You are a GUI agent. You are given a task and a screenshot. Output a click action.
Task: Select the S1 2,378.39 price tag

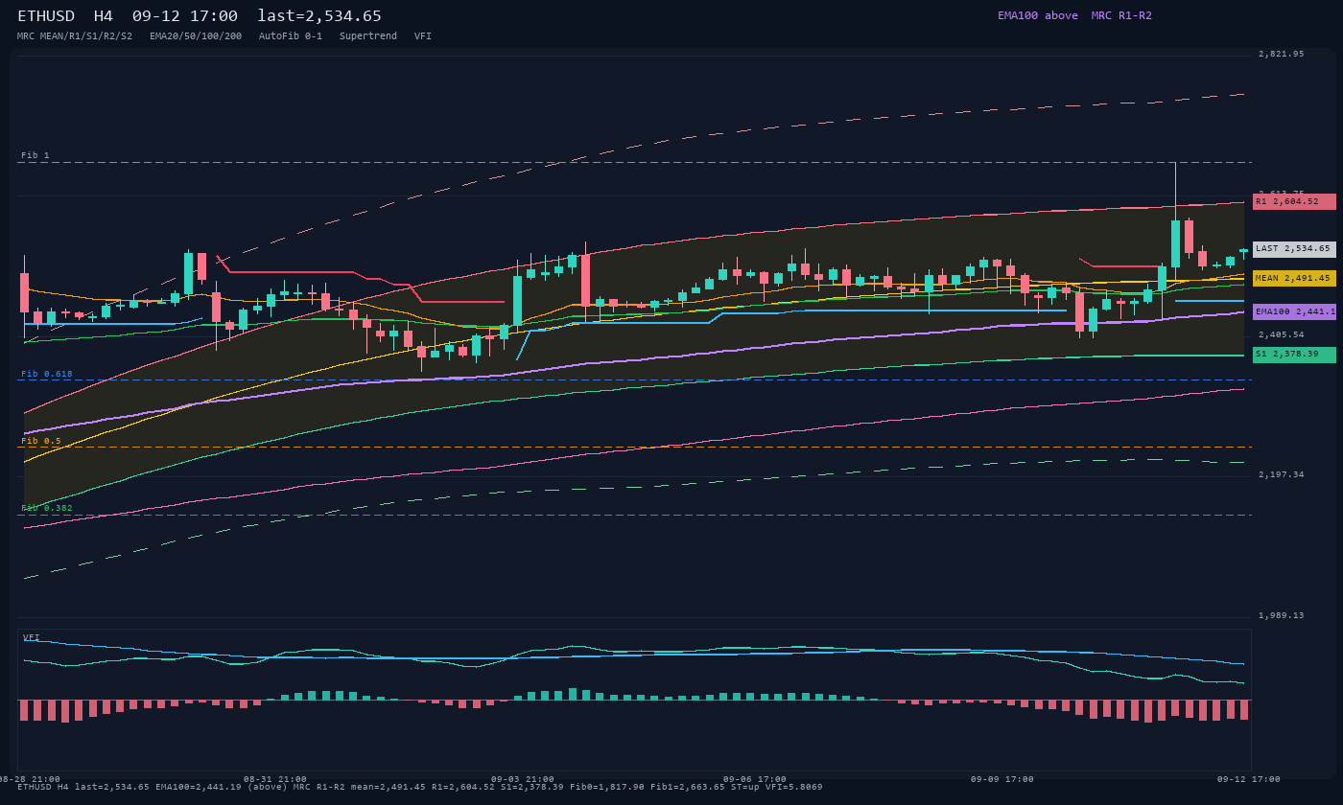1294,355
